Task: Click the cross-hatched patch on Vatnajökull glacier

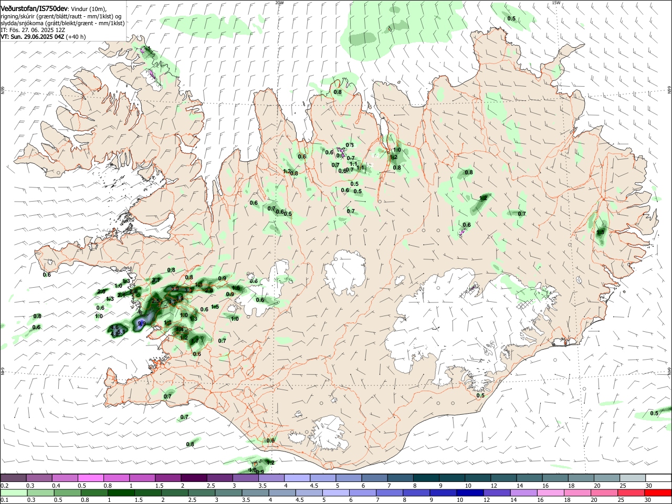Action: 525,304
